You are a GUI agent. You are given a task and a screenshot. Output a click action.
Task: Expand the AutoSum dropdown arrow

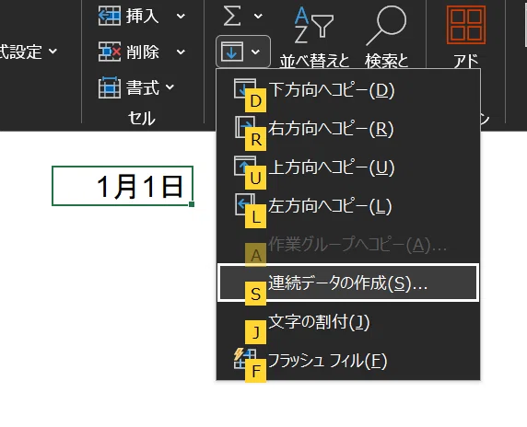tap(258, 16)
